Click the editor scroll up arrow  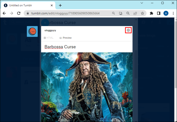136,20
